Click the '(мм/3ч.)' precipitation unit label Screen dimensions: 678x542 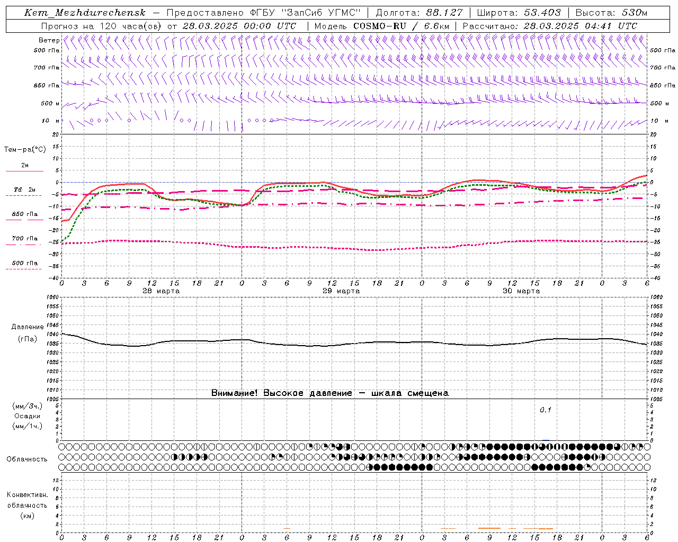27,406
